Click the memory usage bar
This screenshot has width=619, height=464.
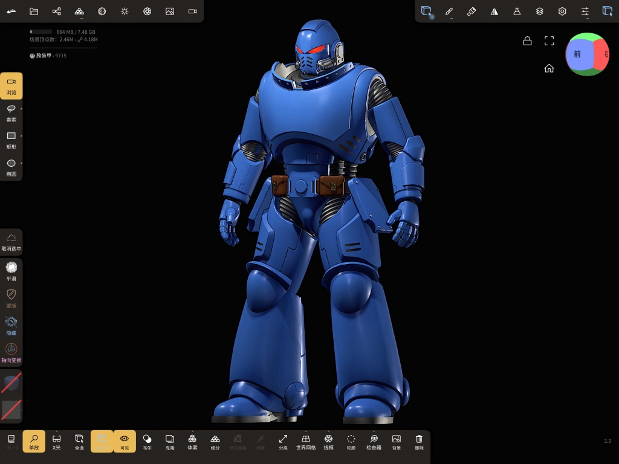[41, 31]
